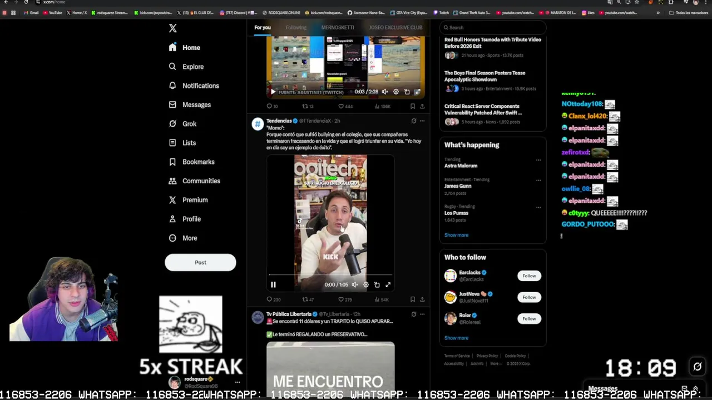Expand the Messages drawer arrows
Viewport: 712px width, 400px height.
coord(695,388)
